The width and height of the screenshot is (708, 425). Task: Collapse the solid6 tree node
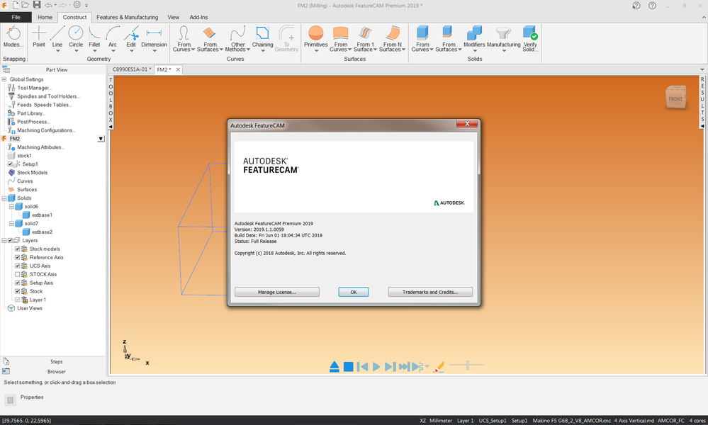(12, 207)
